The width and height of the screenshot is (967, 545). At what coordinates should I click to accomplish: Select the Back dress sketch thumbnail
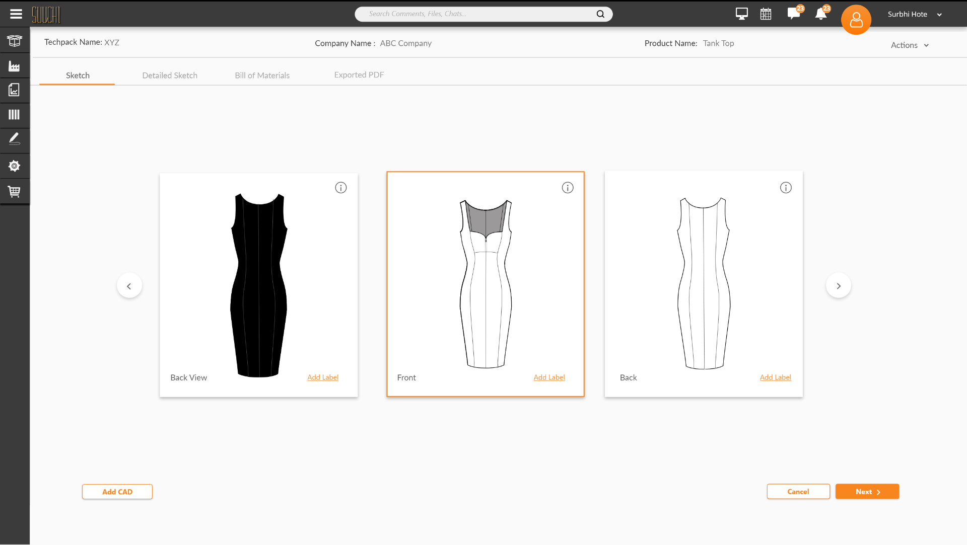click(704, 284)
